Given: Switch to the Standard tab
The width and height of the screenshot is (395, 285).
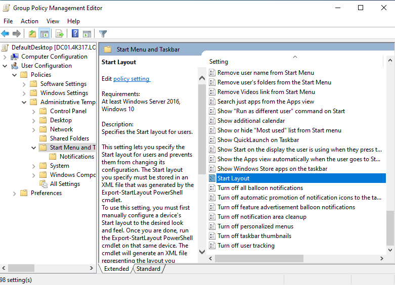Looking at the screenshot, I should [x=148, y=269].
